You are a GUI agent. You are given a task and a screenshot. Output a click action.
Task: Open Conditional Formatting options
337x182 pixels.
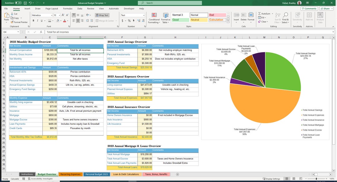154,16
